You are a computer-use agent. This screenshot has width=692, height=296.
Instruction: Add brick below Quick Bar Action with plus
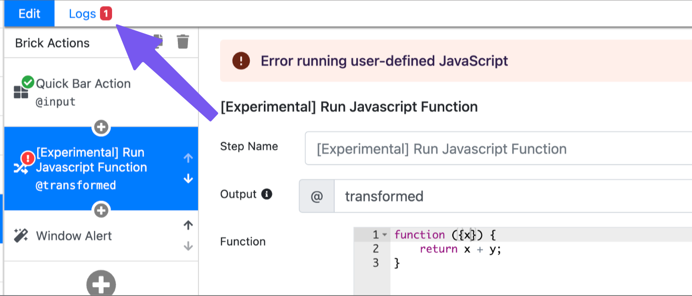point(101,127)
